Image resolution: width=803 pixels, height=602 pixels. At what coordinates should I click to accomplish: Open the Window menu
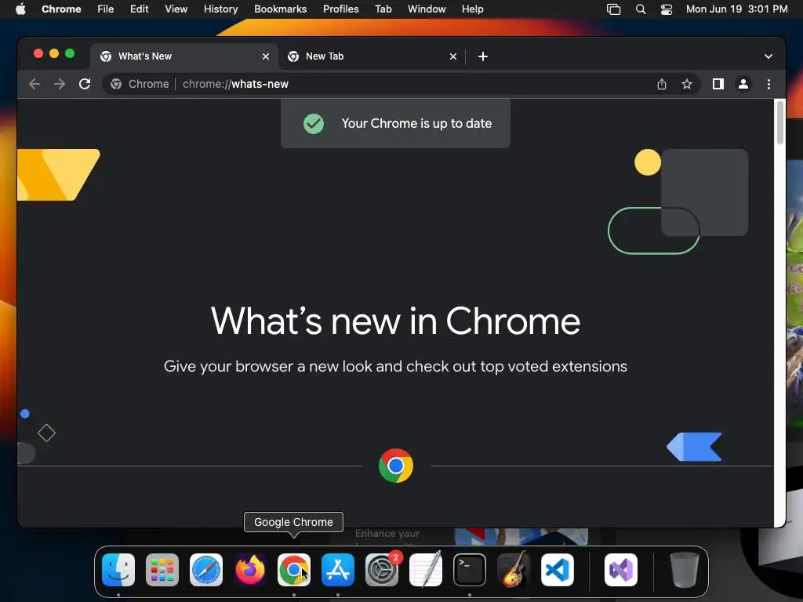tap(427, 9)
